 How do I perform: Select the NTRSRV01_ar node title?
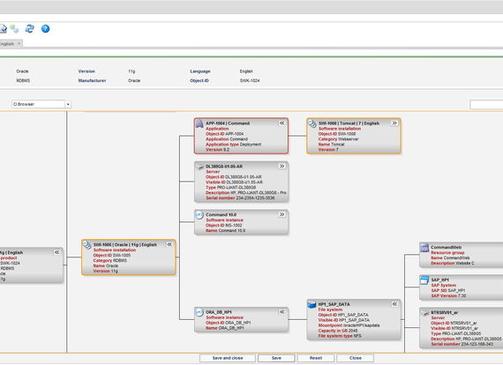click(444, 312)
